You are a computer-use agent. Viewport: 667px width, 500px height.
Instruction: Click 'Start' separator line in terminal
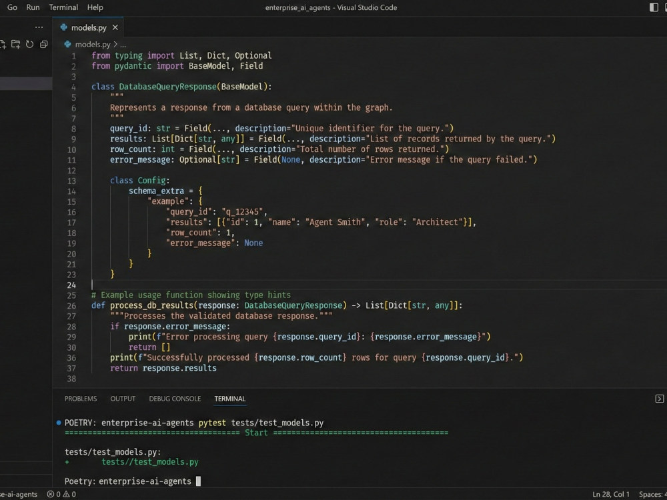tap(256, 433)
